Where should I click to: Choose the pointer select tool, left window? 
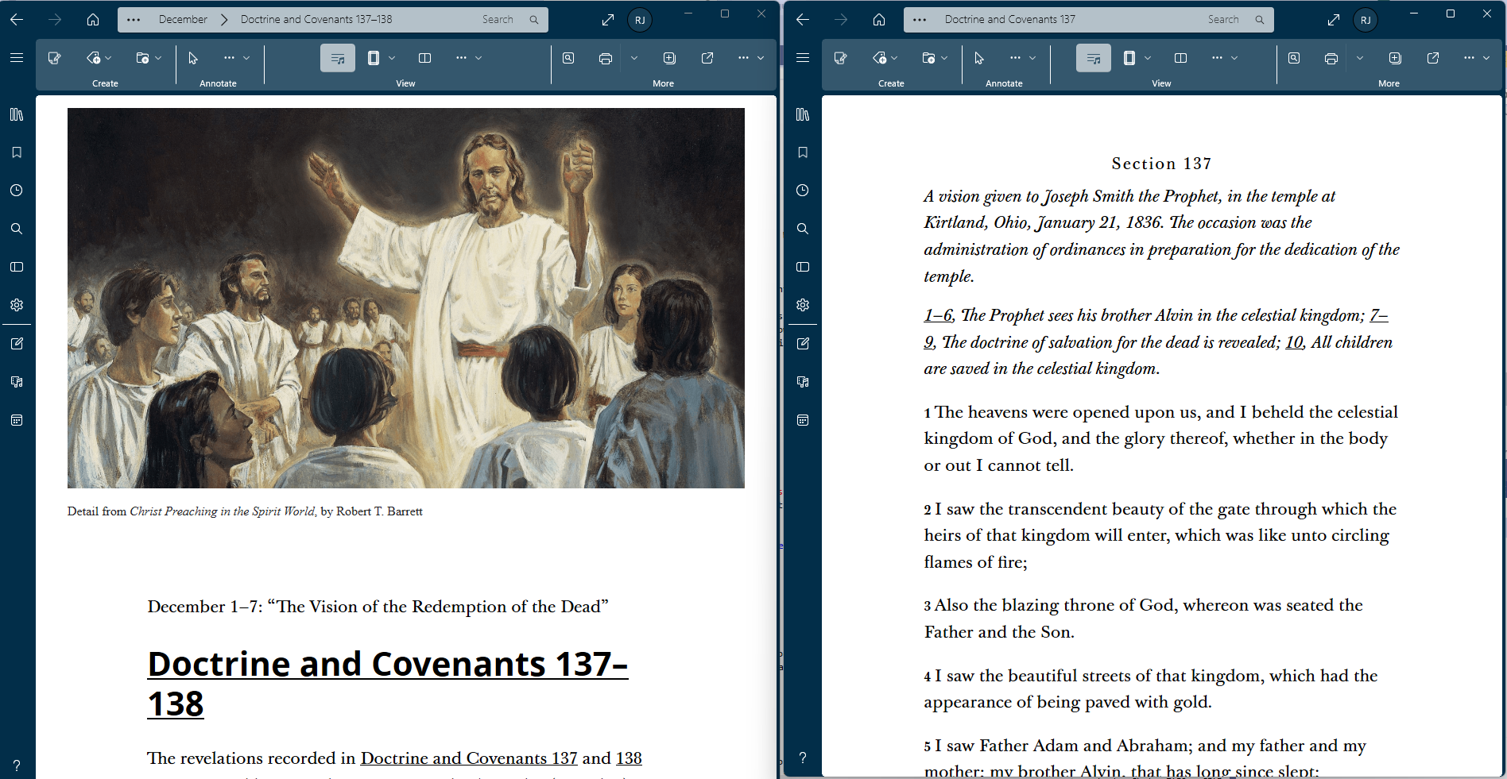point(193,58)
